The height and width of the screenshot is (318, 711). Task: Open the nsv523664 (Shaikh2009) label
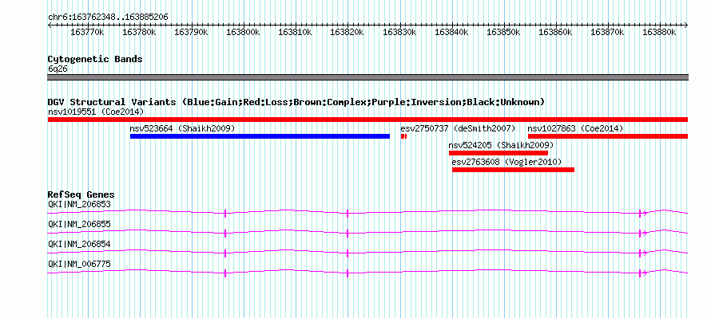pyautogui.click(x=183, y=128)
